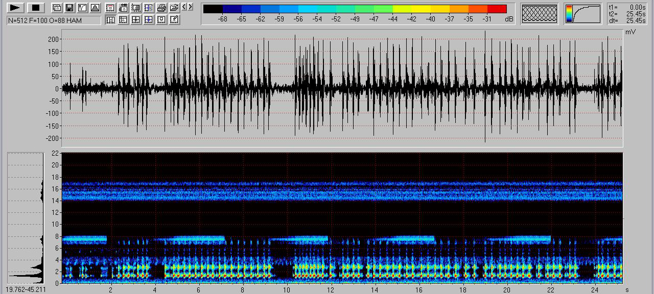Screen dimensions: 654x294
Task: Toggle the centered frame cursor button
Action: [161, 19]
